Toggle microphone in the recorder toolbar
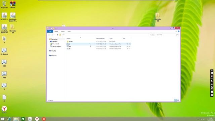Screen dimensions: 215x121 click(212, 81)
